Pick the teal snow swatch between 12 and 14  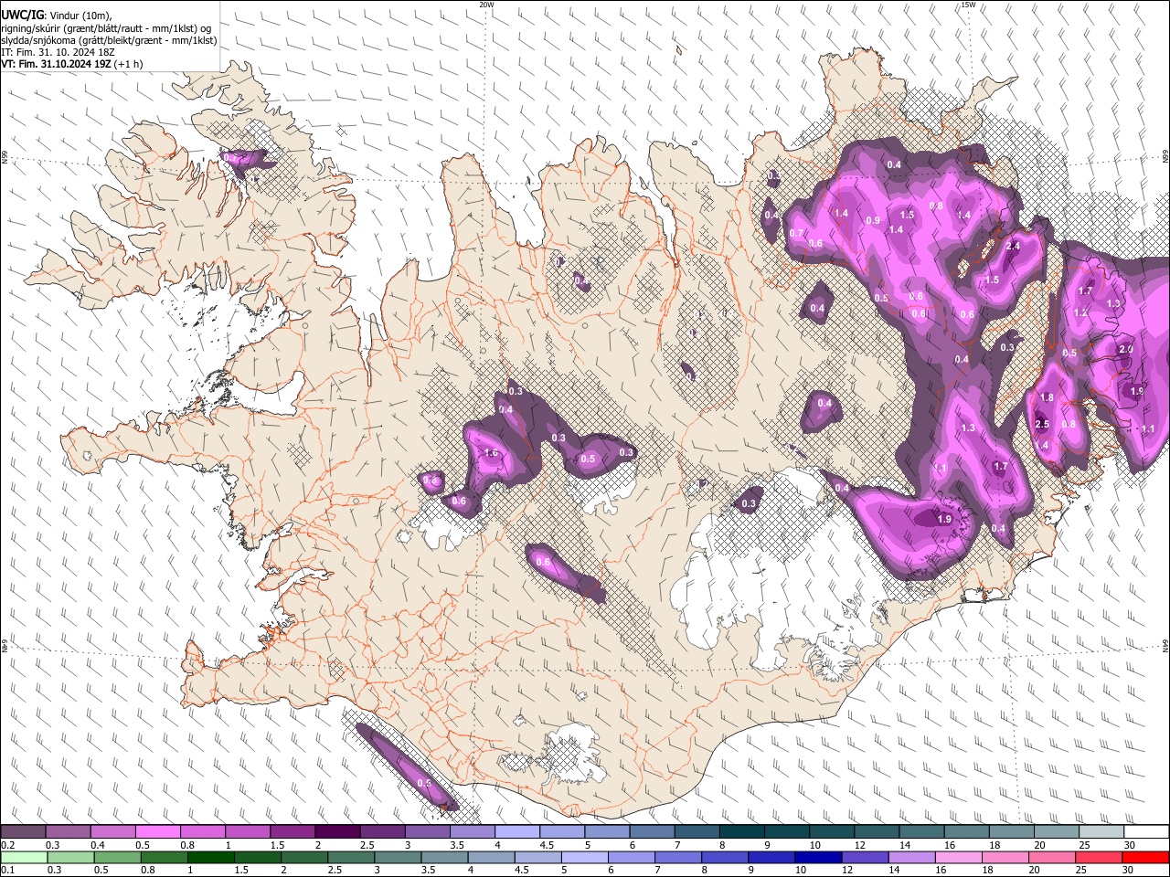pyautogui.click(x=877, y=832)
